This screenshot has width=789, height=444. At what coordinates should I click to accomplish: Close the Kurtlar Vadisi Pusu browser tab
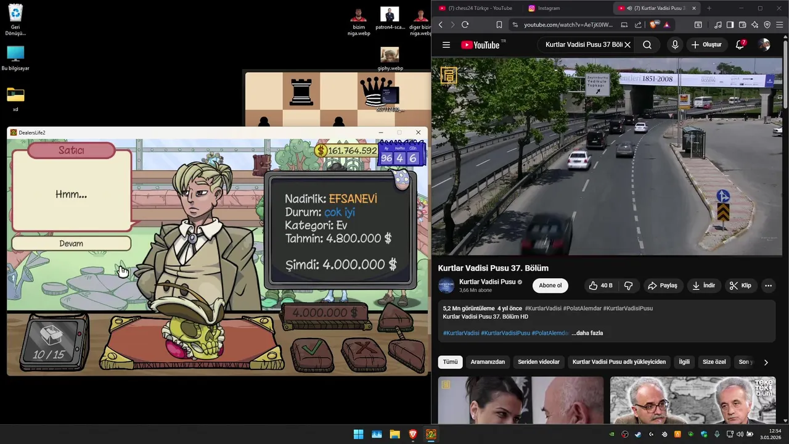694,8
